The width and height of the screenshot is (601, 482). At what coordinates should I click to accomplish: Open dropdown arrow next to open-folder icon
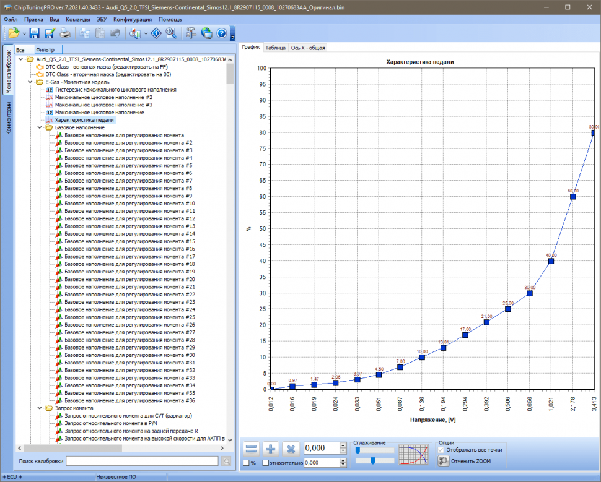(x=24, y=33)
